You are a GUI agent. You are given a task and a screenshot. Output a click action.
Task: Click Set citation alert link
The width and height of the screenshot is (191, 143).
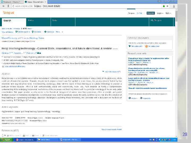pos(137,46)
